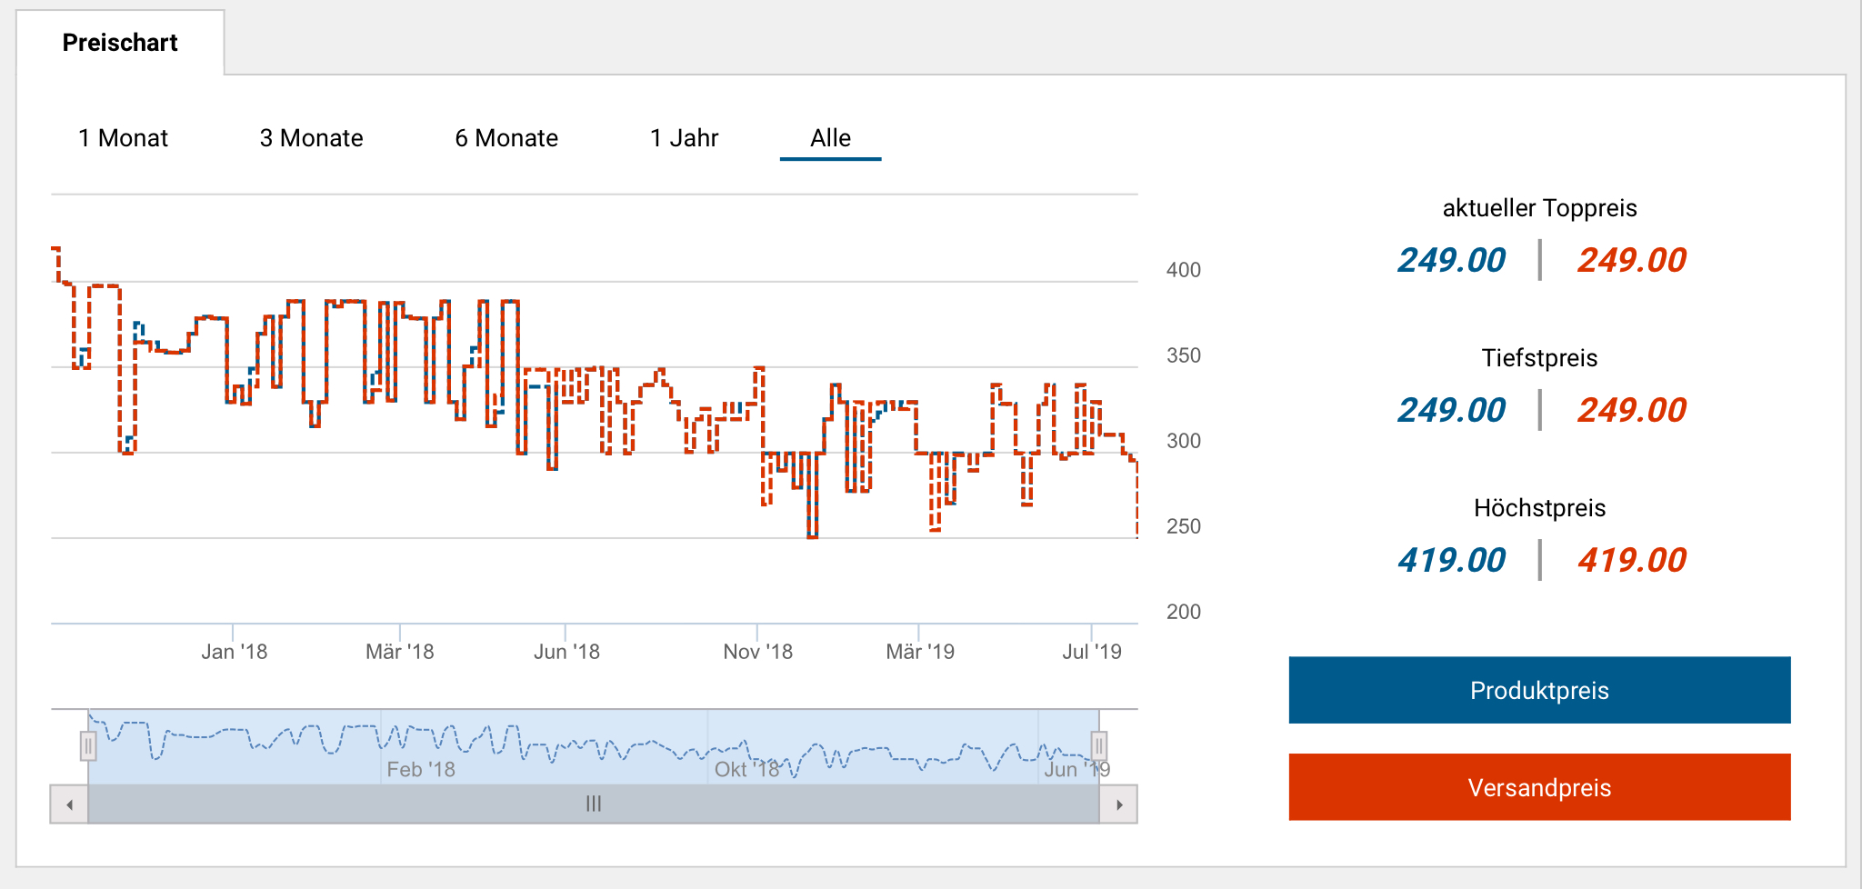Click the blue aktueller Toppreis value

1451,261
